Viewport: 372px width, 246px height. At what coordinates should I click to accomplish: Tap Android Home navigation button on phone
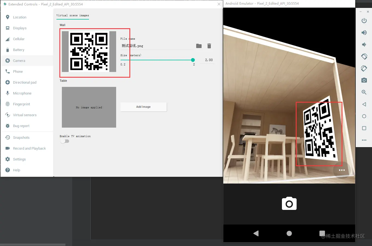pos(289,233)
